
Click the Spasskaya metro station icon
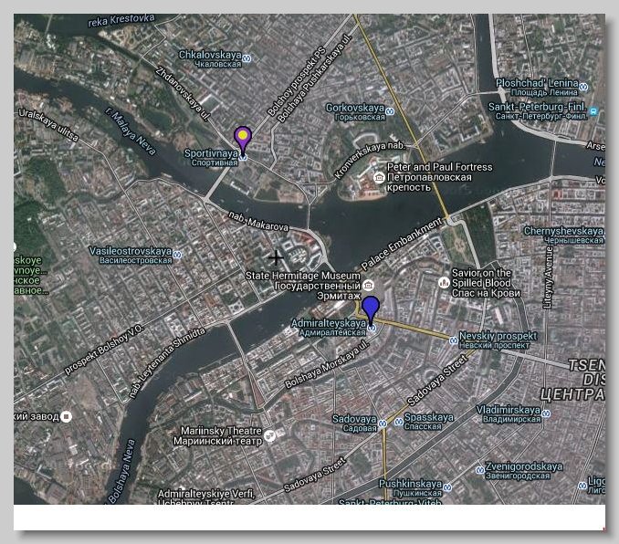399,422
